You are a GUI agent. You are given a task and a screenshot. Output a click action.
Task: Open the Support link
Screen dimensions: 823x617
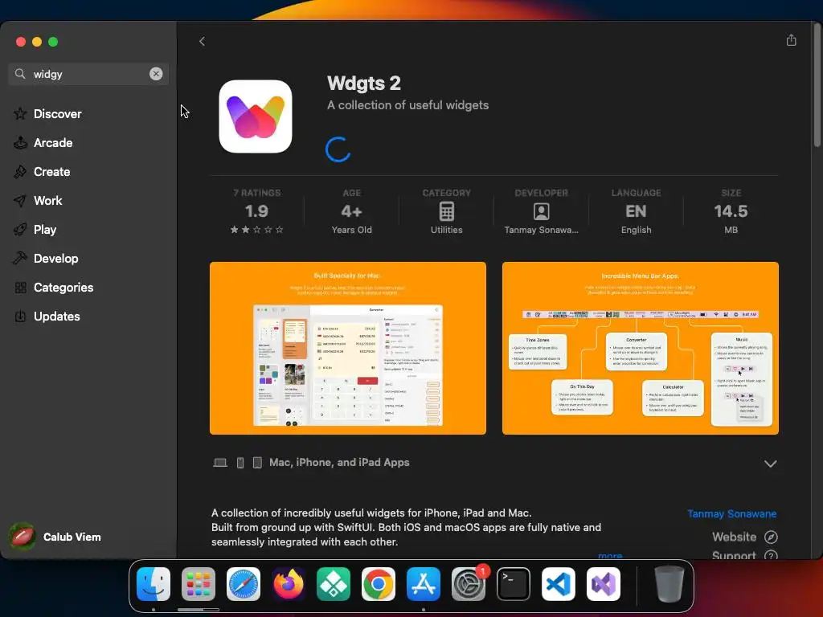734,555
